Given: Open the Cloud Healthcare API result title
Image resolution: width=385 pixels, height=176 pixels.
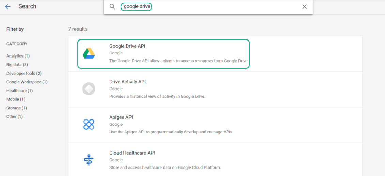Looking at the screenshot, I should (132, 153).
